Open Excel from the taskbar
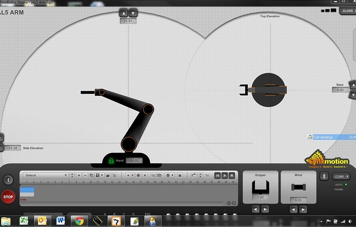Viewport: 356px width, 227px height. 24,221
